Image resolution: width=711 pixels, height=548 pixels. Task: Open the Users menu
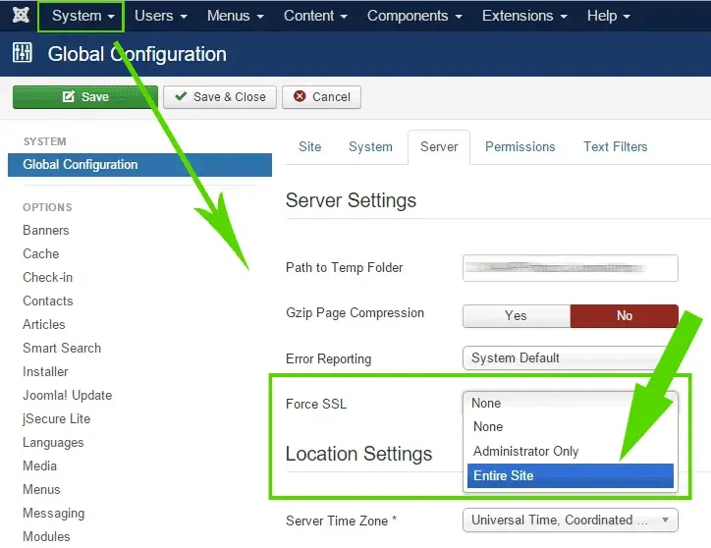click(160, 16)
